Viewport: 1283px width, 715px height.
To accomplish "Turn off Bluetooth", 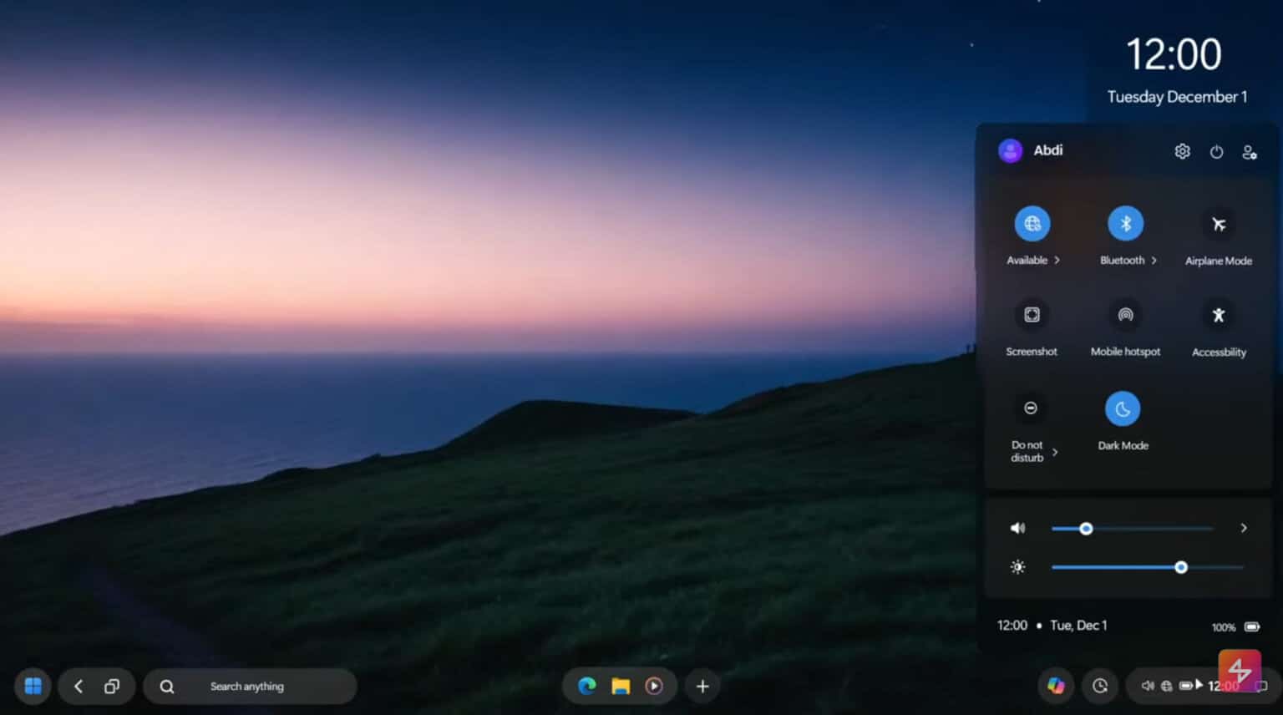I will (x=1124, y=224).
